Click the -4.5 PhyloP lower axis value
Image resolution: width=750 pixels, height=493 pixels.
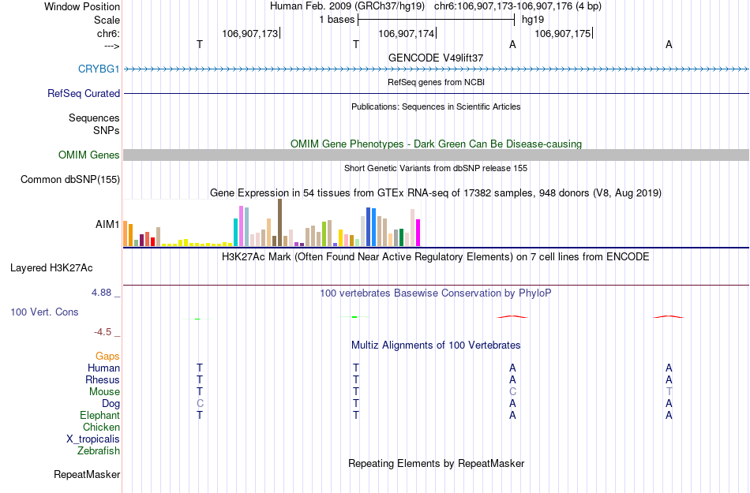(103, 332)
